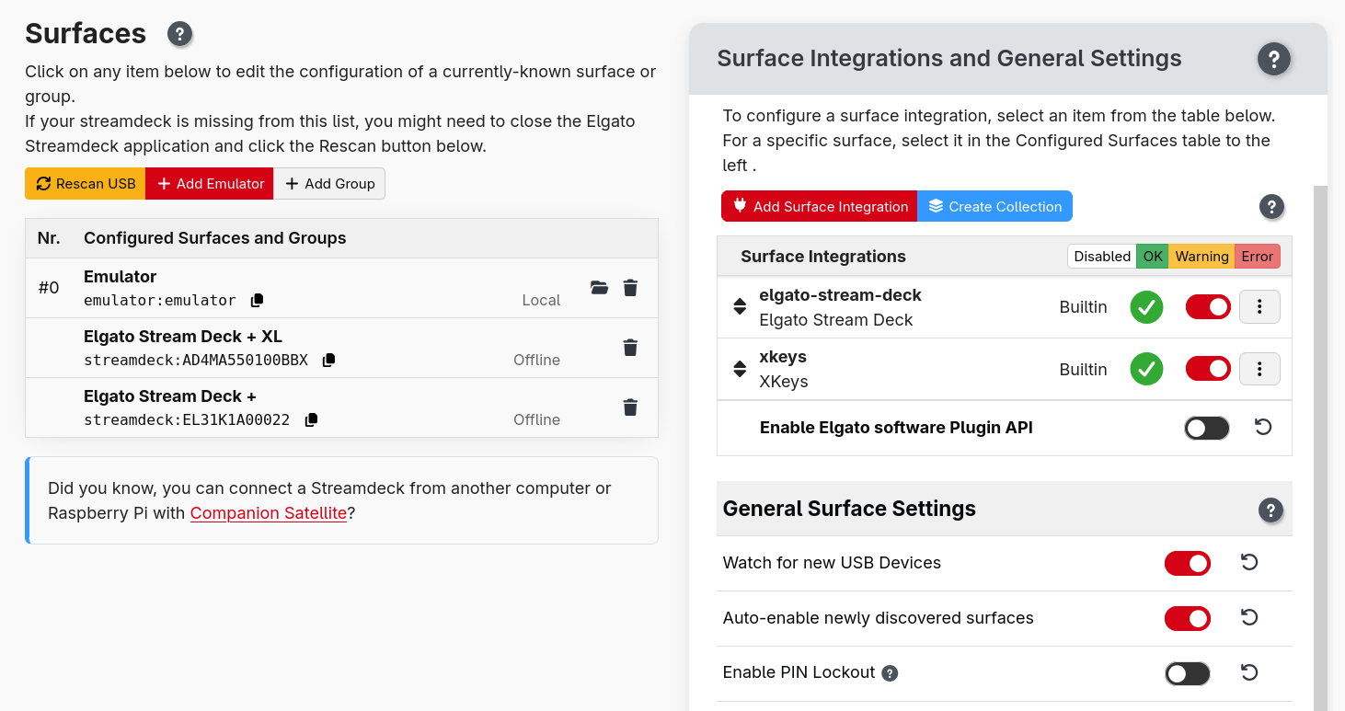The height and width of the screenshot is (711, 1345).
Task: Copy the streamdeck:EL31K1A00022 surface ID
Action: point(310,419)
